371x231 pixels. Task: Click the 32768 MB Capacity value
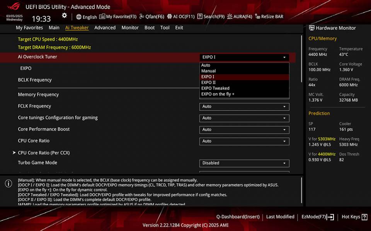point(348,100)
